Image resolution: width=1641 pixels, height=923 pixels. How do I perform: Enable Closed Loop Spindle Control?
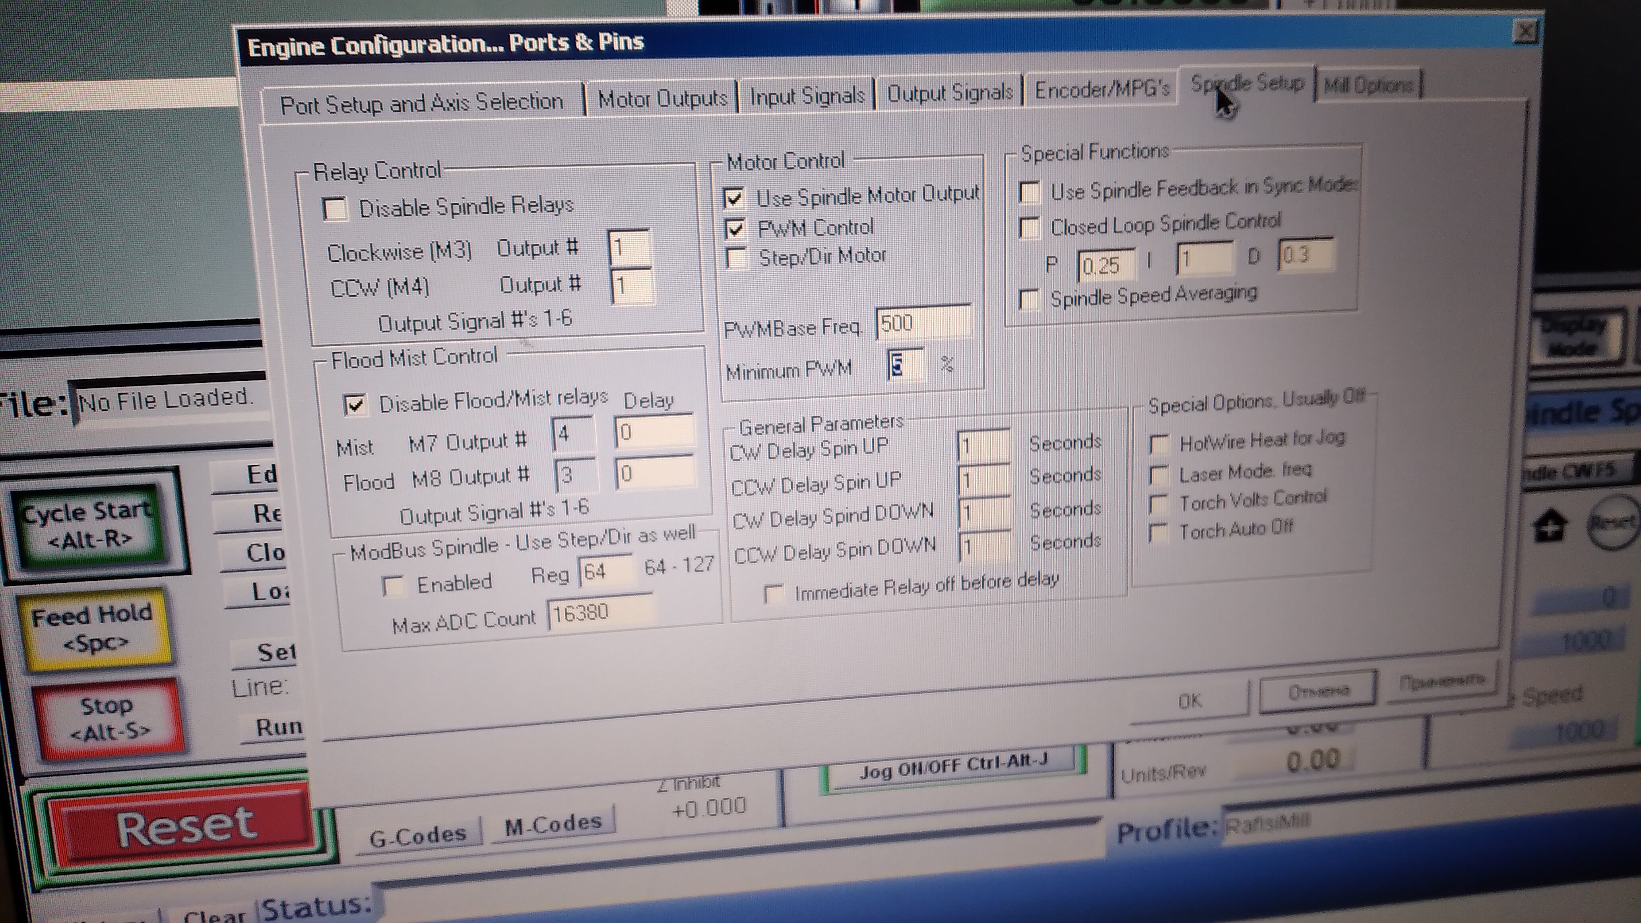point(1030,227)
